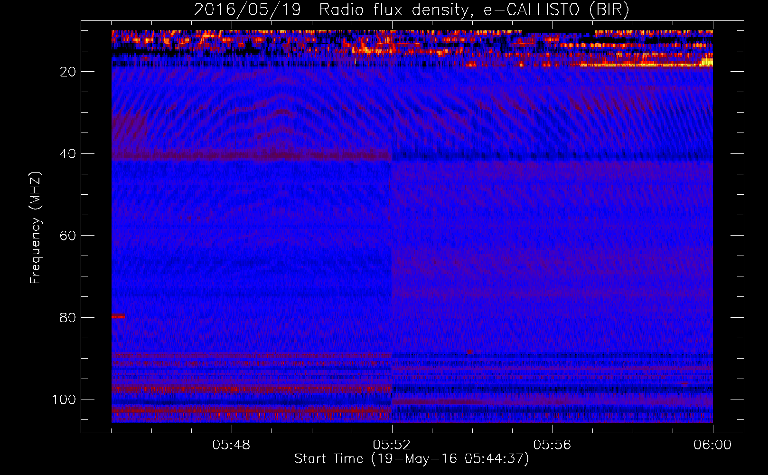Click the time tick label 05:56
Viewport: 768px width, 475px height.
pos(553,445)
